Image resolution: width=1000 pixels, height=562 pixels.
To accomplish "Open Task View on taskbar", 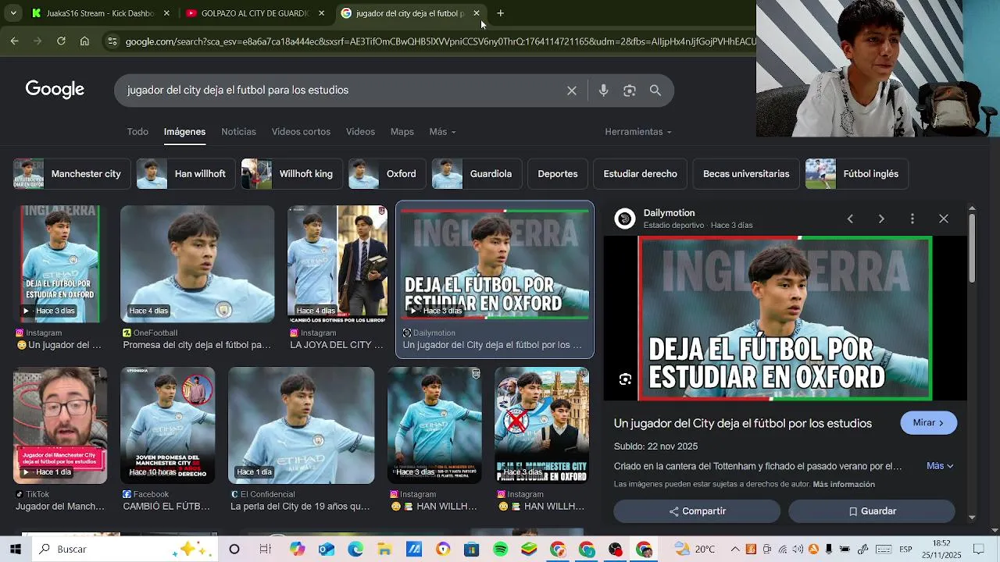I will coord(265,549).
